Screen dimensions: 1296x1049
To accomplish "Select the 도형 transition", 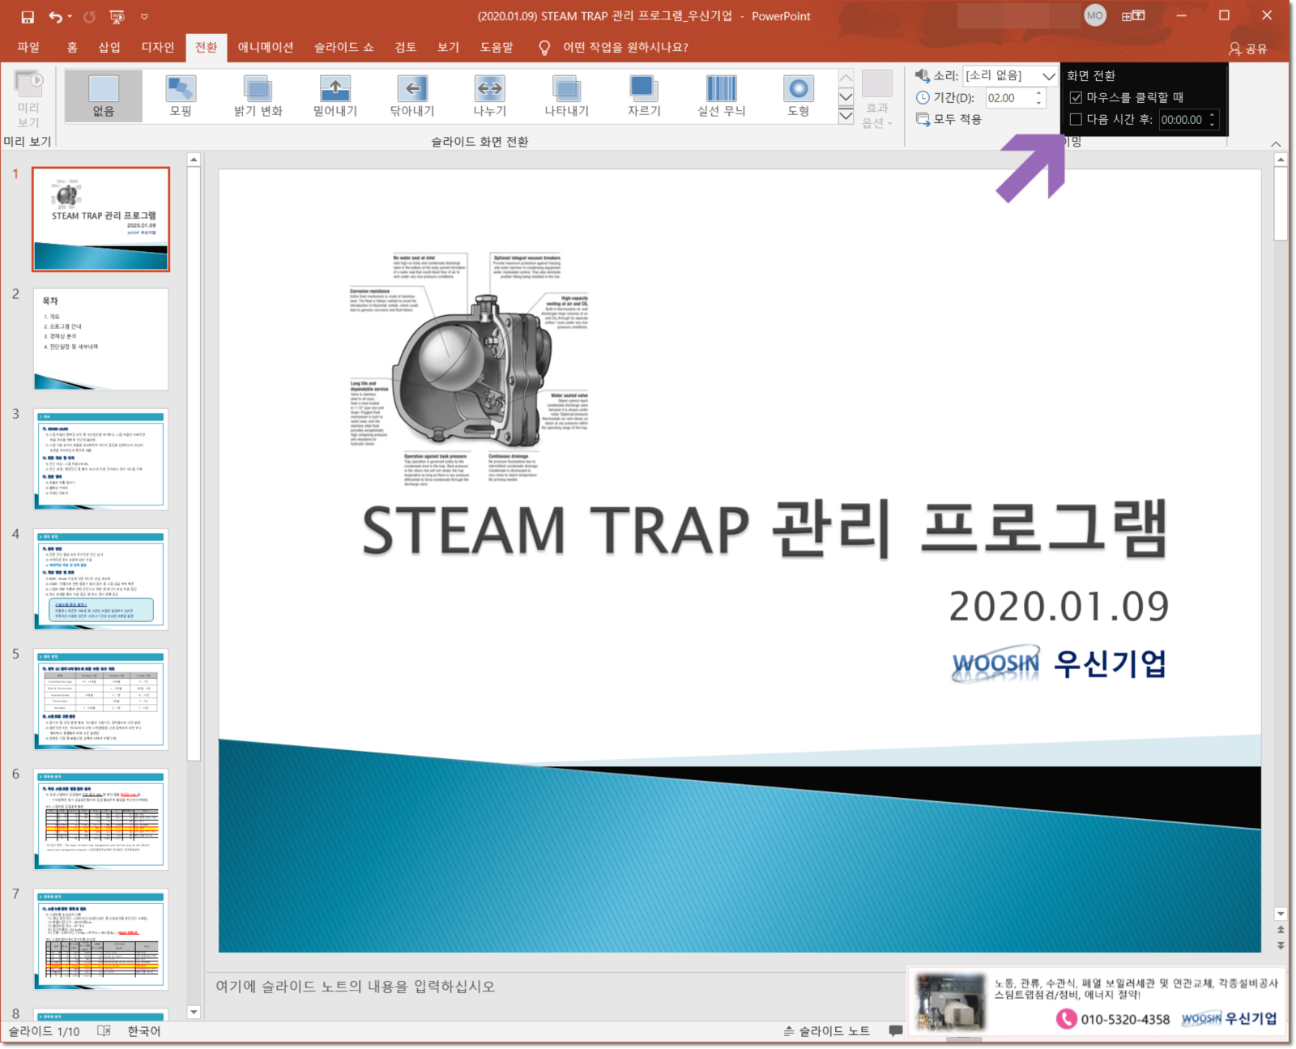I will tap(799, 96).
